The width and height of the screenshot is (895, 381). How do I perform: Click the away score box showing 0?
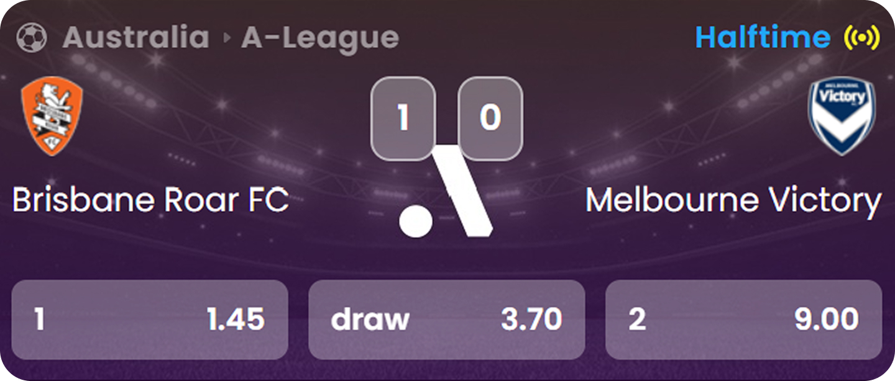[x=490, y=118]
